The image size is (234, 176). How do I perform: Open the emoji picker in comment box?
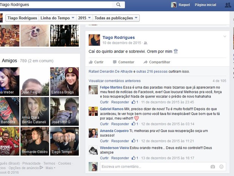pyautogui.click(x=222, y=167)
